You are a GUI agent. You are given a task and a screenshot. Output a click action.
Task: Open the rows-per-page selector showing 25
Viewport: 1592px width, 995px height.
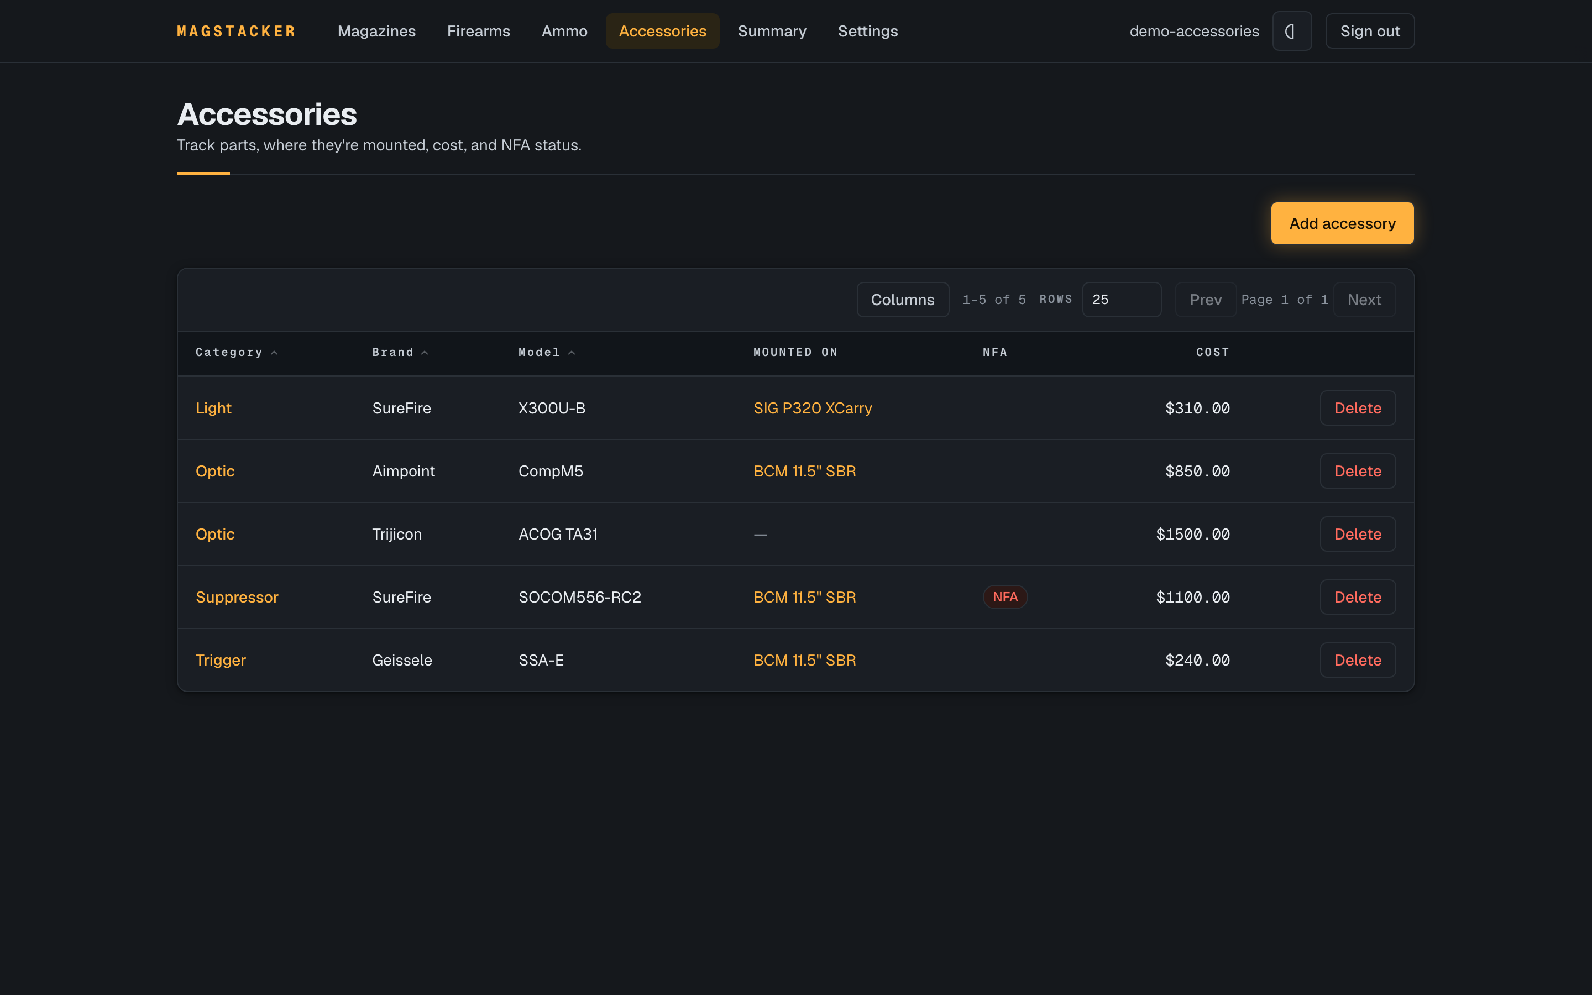coord(1122,300)
